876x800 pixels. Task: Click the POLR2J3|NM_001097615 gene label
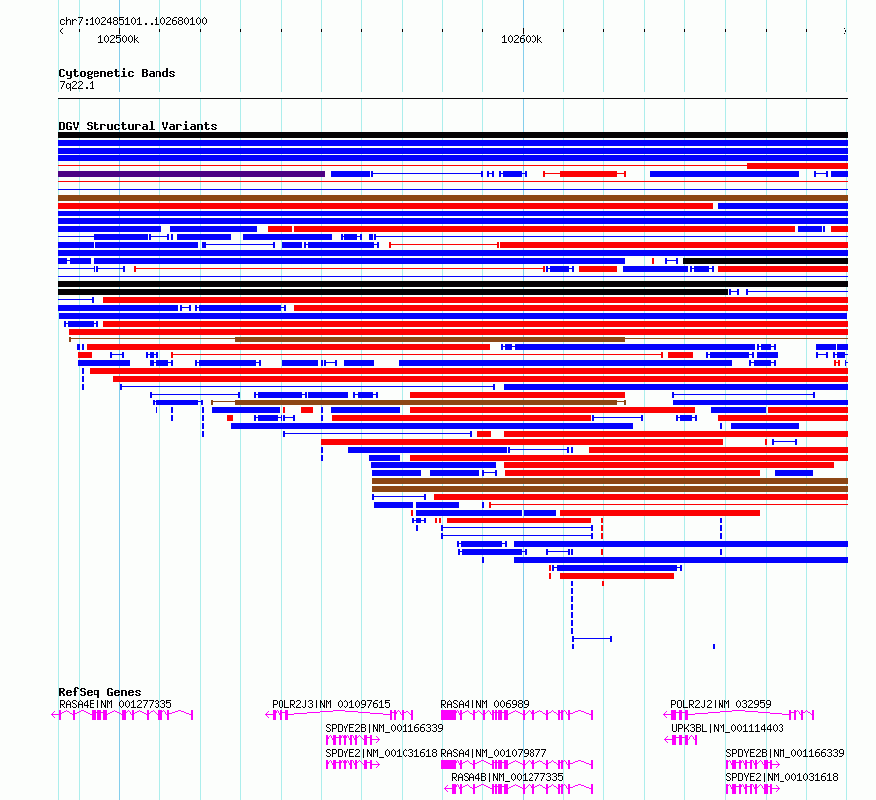(x=331, y=704)
